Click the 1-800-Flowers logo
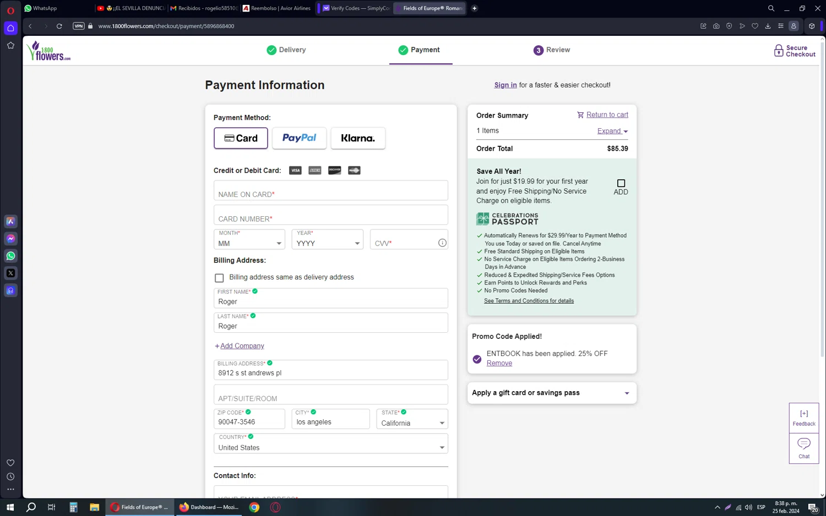 (x=48, y=51)
